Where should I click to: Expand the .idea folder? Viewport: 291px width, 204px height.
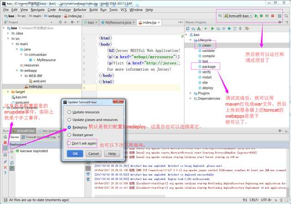(x=8, y=33)
